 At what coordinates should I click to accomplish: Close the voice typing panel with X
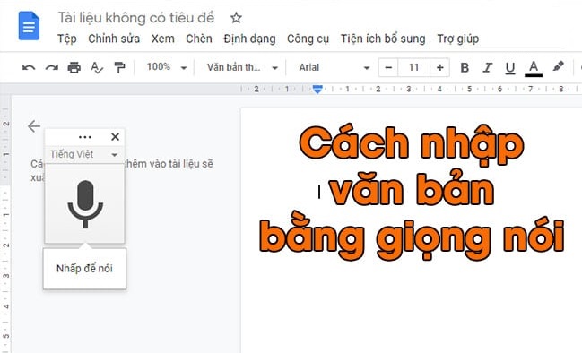pyautogui.click(x=115, y=137)
